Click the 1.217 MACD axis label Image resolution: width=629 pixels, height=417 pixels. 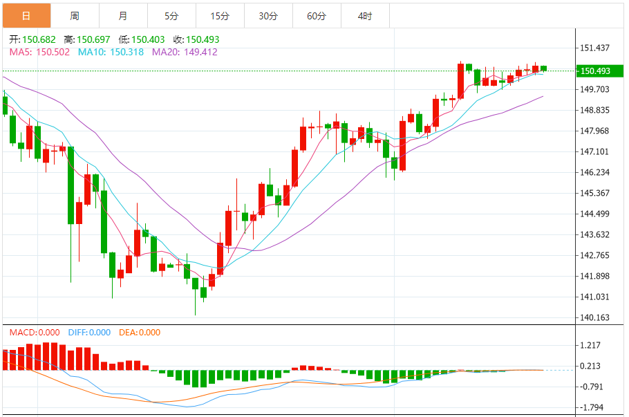click(x=590, y=345)
